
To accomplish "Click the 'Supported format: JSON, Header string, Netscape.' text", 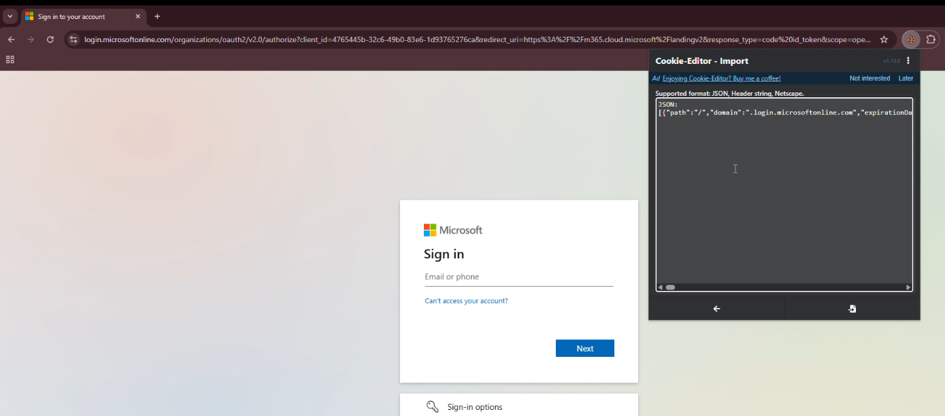I will tap(729, 93).
